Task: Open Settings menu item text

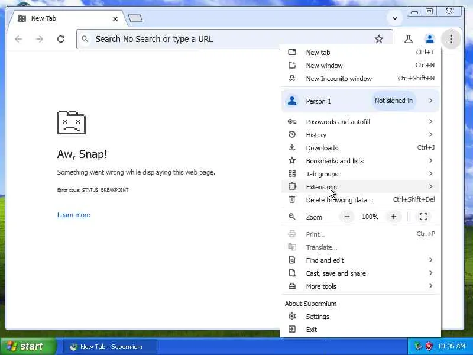Action: tap(318, 317)
